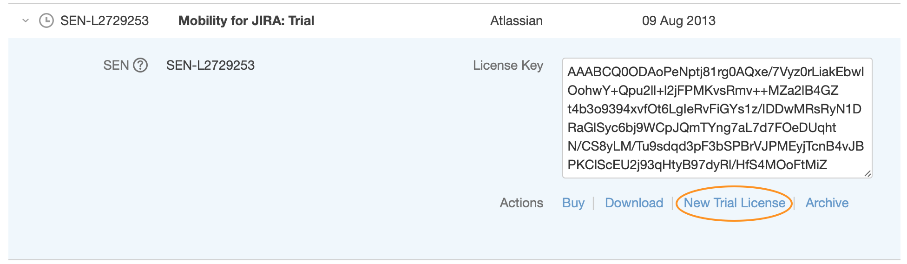Select the Mobility for JIRA: Trial title
Screen dimensions: 907x264
(x=246, y=20)
